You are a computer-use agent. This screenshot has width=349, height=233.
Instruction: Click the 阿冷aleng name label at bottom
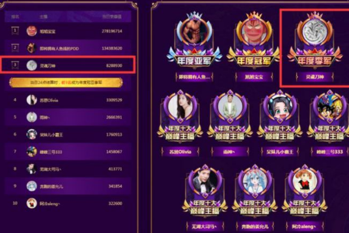304,227
